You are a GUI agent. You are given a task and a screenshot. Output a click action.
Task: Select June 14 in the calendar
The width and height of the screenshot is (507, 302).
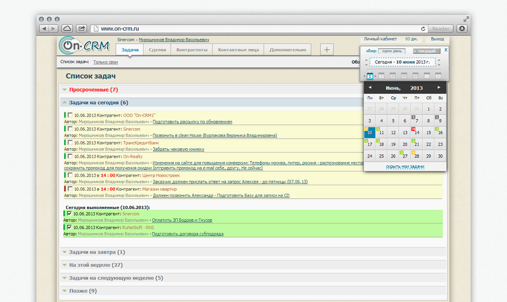pyautogui.click(x=417, y=132)
